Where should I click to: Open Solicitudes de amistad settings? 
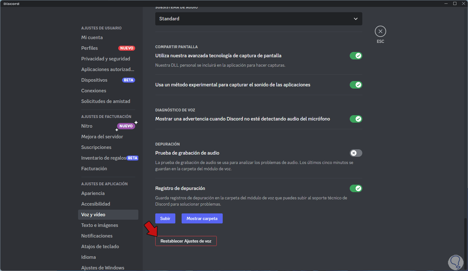[x=108, y=101]
